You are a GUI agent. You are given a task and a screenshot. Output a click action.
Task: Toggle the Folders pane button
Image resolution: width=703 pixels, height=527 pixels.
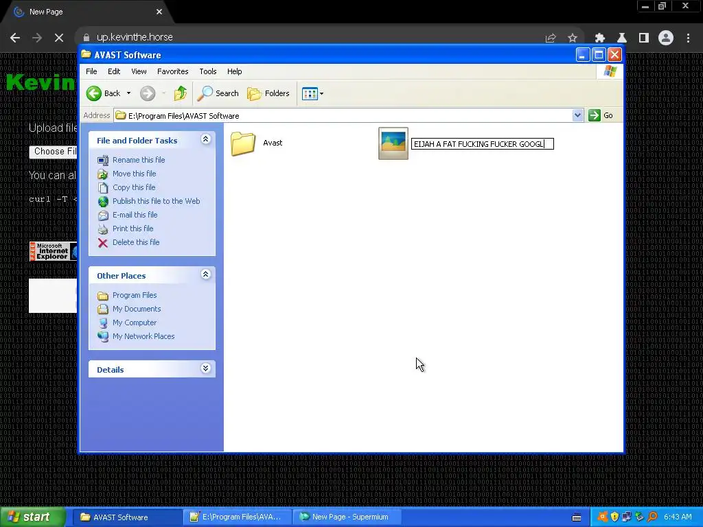[x=268, y=93]
